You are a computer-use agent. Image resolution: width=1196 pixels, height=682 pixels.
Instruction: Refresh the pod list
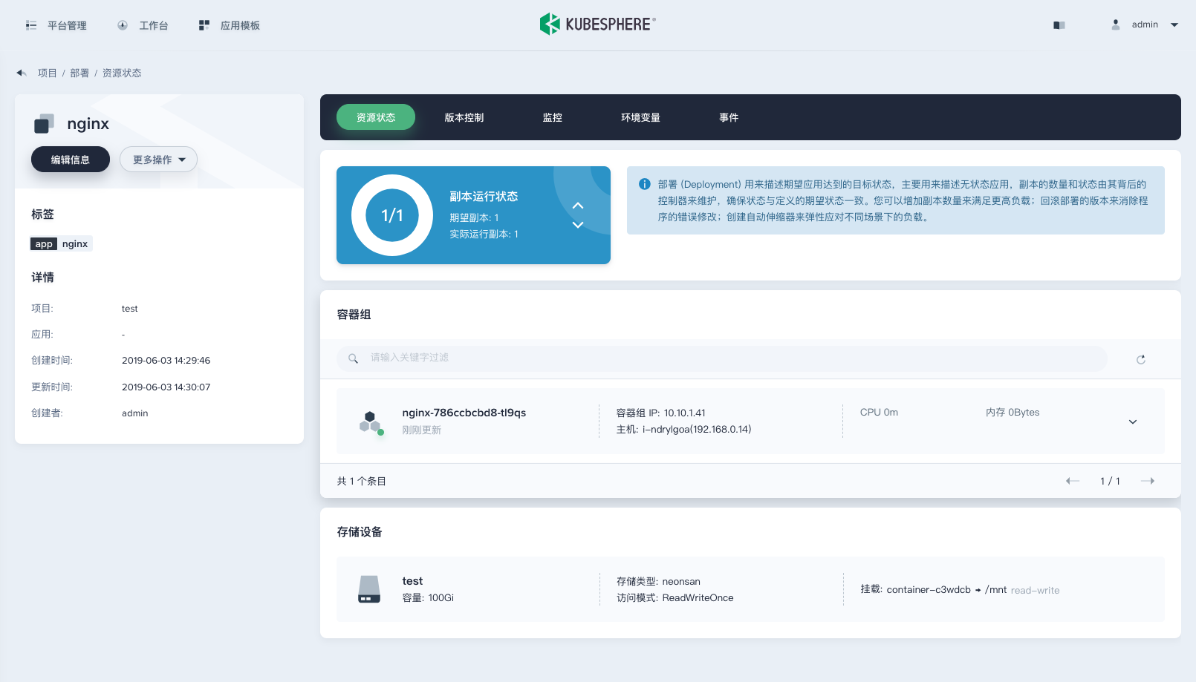[1140, 359]
